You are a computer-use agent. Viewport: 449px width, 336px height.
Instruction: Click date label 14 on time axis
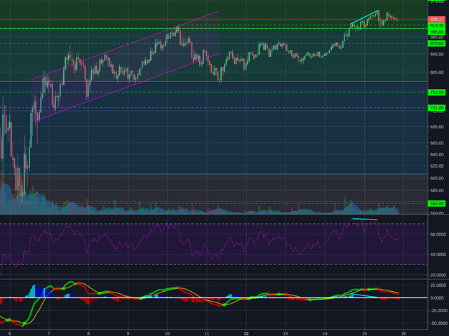coord(325,333)
